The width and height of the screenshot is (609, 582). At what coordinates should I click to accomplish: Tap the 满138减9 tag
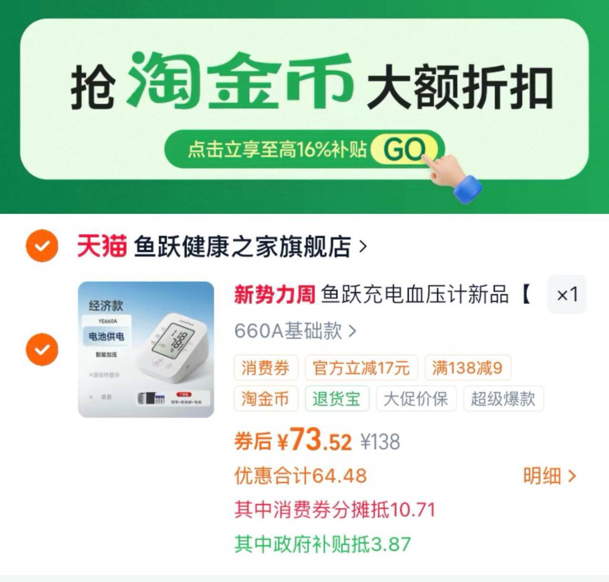pos(467,368)
